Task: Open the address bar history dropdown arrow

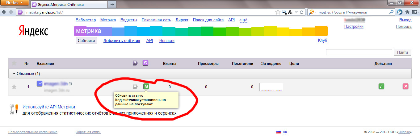Action: coord(296,12)
